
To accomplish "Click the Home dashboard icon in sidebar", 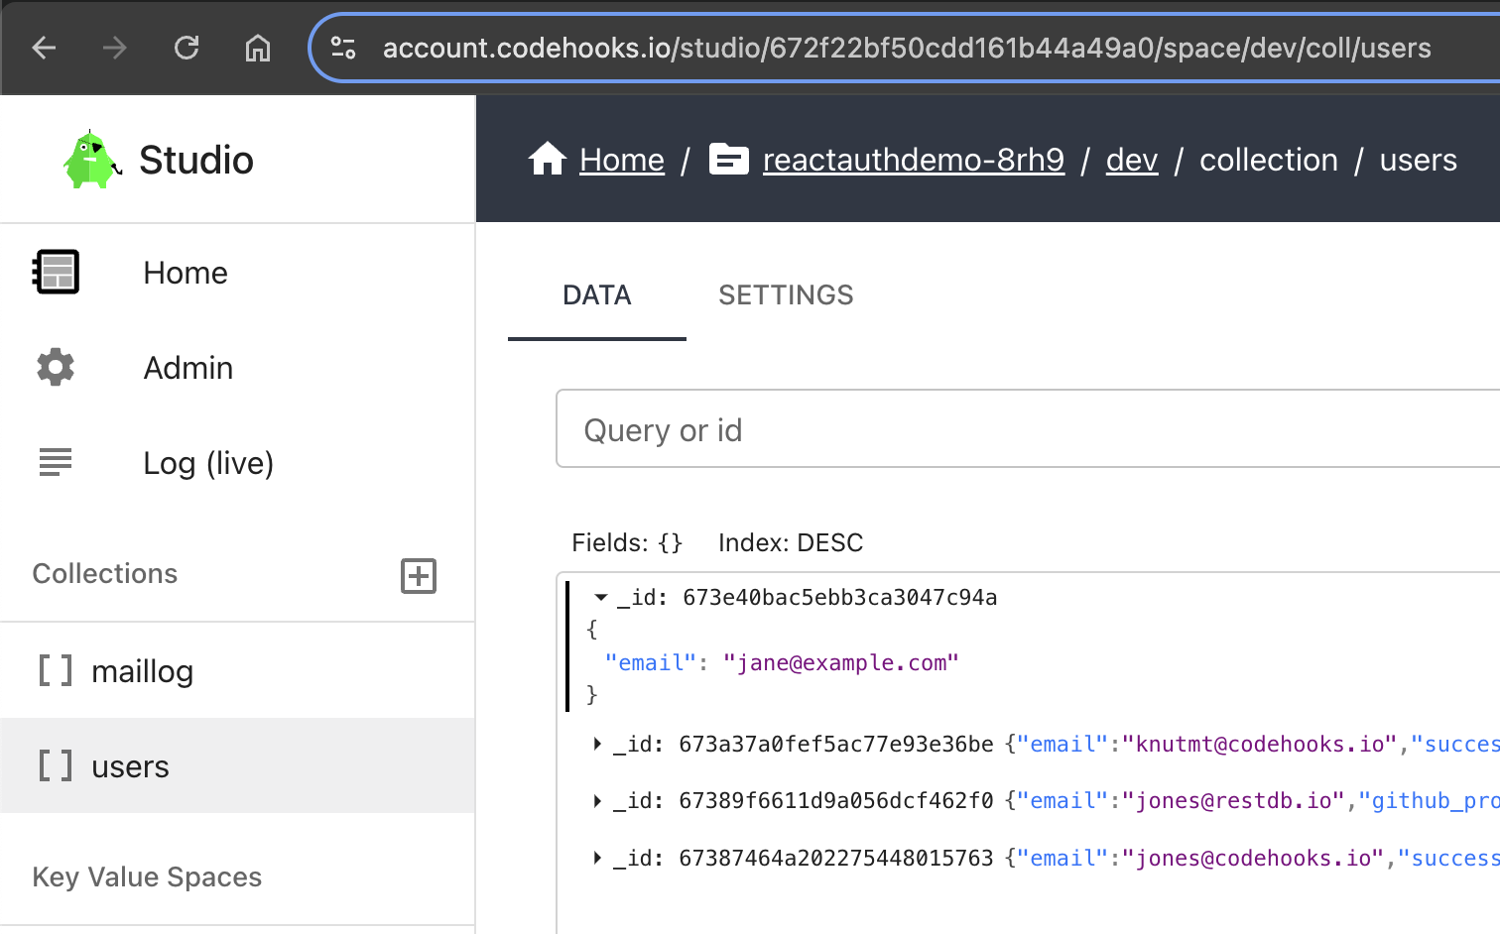I will (x=56, y=272).
